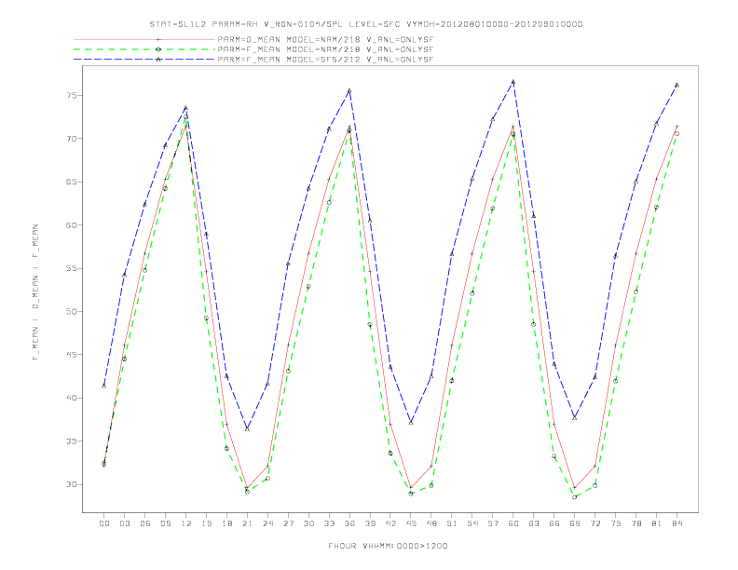Click the blue GFS triangle marker peaking at hour 60
The height and width of the screenshot is (570, 738).
[x=513, y=82]
